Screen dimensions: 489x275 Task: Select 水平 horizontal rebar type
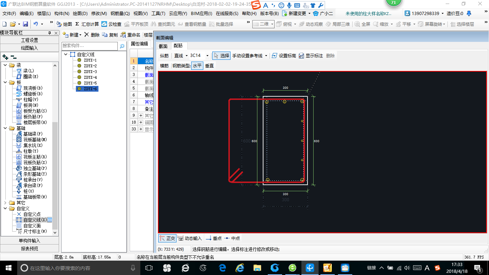pyautogui.click(x=197, y=66)
